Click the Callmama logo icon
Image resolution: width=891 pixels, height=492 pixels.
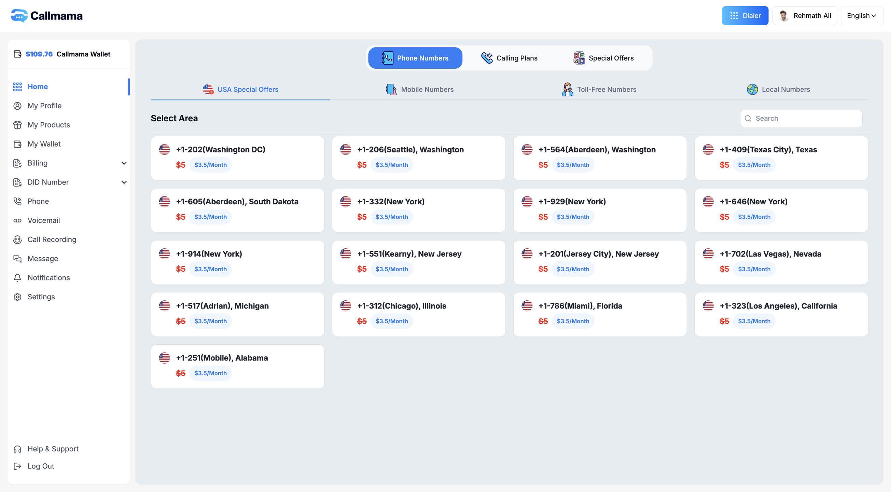pyautogui.click(x=19, y=16)
